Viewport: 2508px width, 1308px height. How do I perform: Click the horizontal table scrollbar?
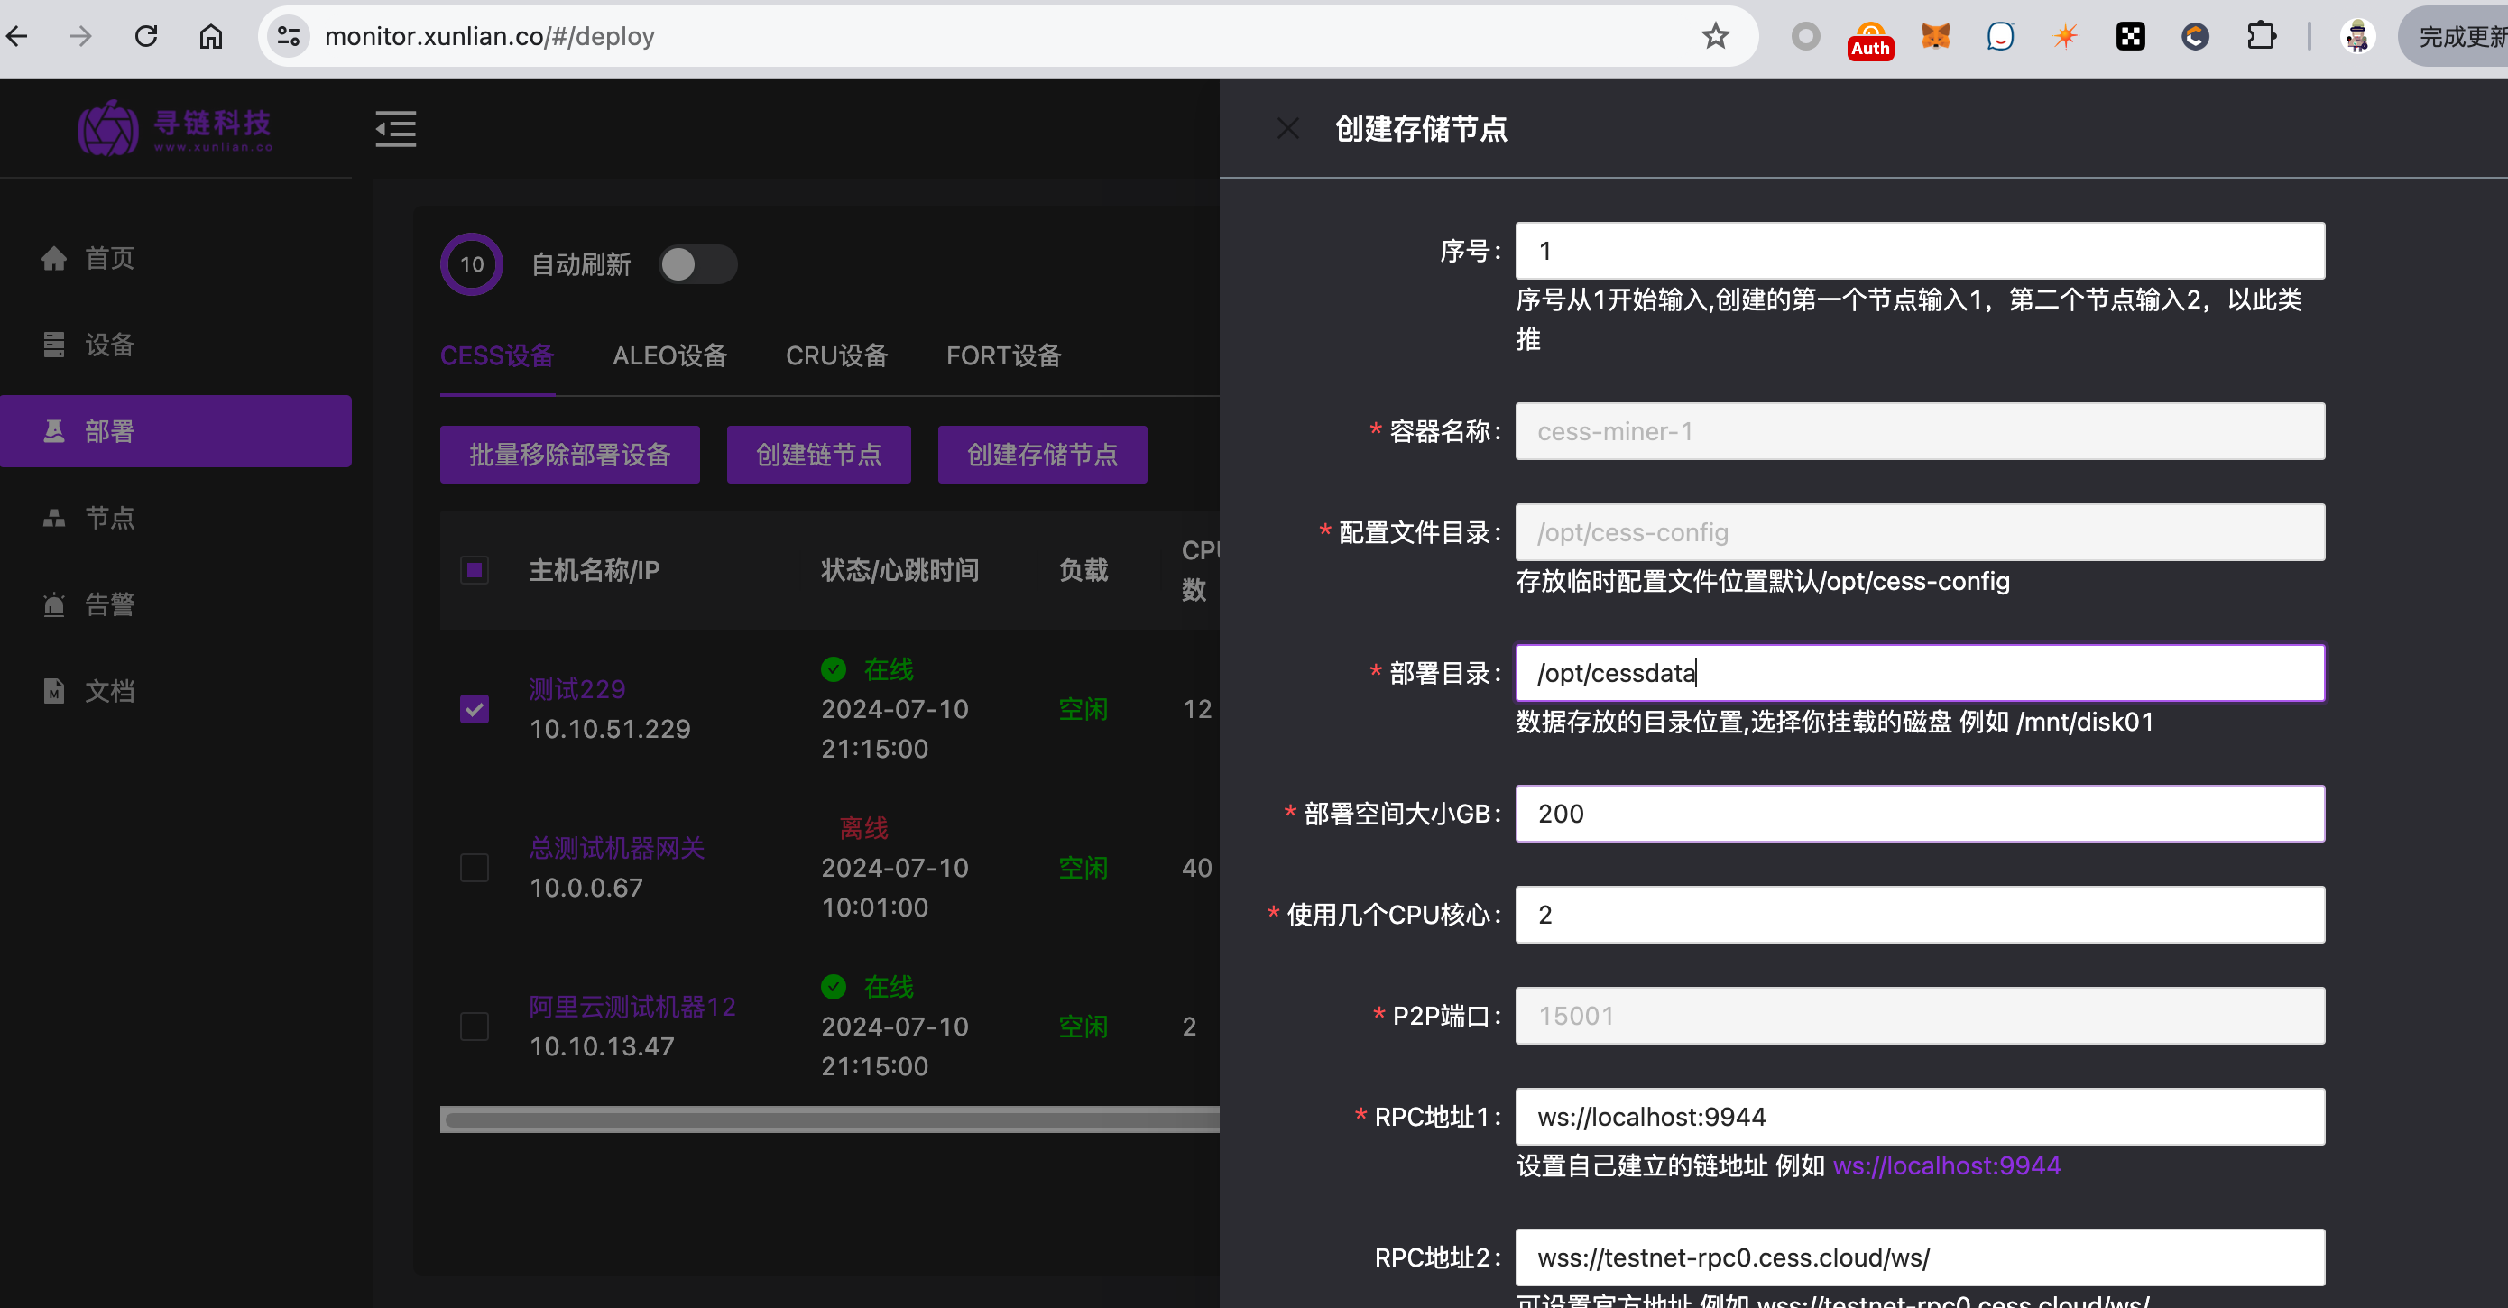point(827,1119)
